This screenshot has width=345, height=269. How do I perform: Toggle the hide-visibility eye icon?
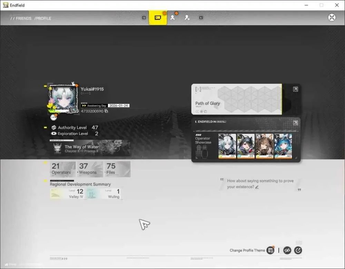(x=287, y=250)
